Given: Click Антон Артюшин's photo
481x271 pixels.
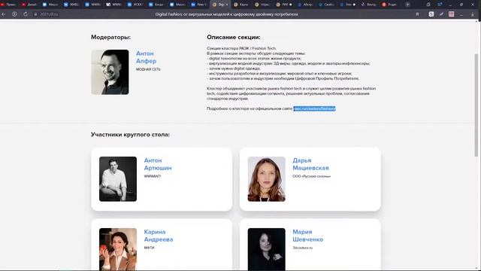Looking at the screenshot, I should pyautogui.click(x=118, y=179).
